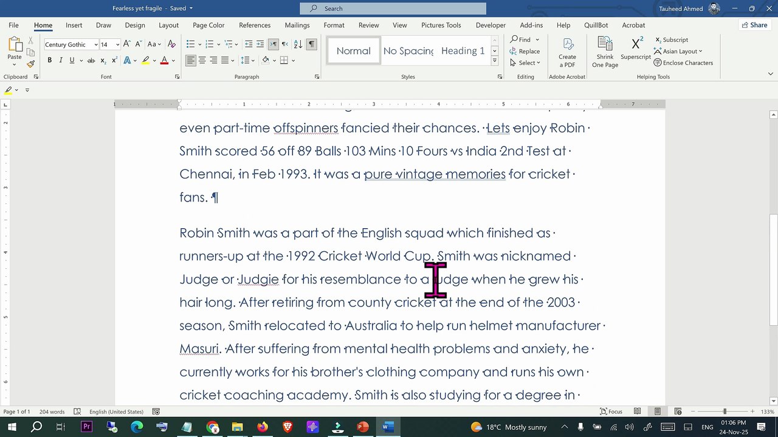Switch to Web Layout view icon

(x=678, y=412)
